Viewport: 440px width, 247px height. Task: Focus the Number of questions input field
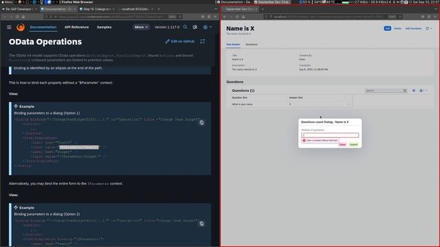pos(330,135)
